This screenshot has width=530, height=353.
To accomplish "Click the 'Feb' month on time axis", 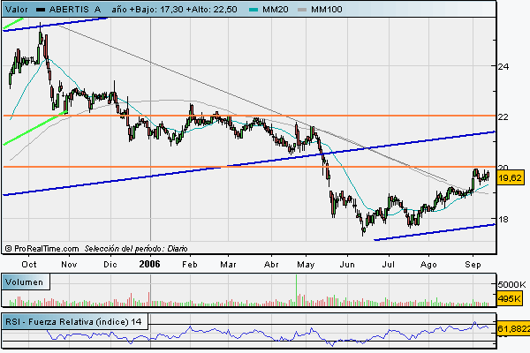I will 190,264.
